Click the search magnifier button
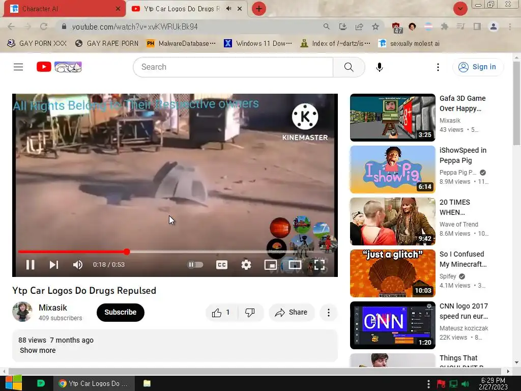This screenshot has height=391, width=521. pos(349,67)
